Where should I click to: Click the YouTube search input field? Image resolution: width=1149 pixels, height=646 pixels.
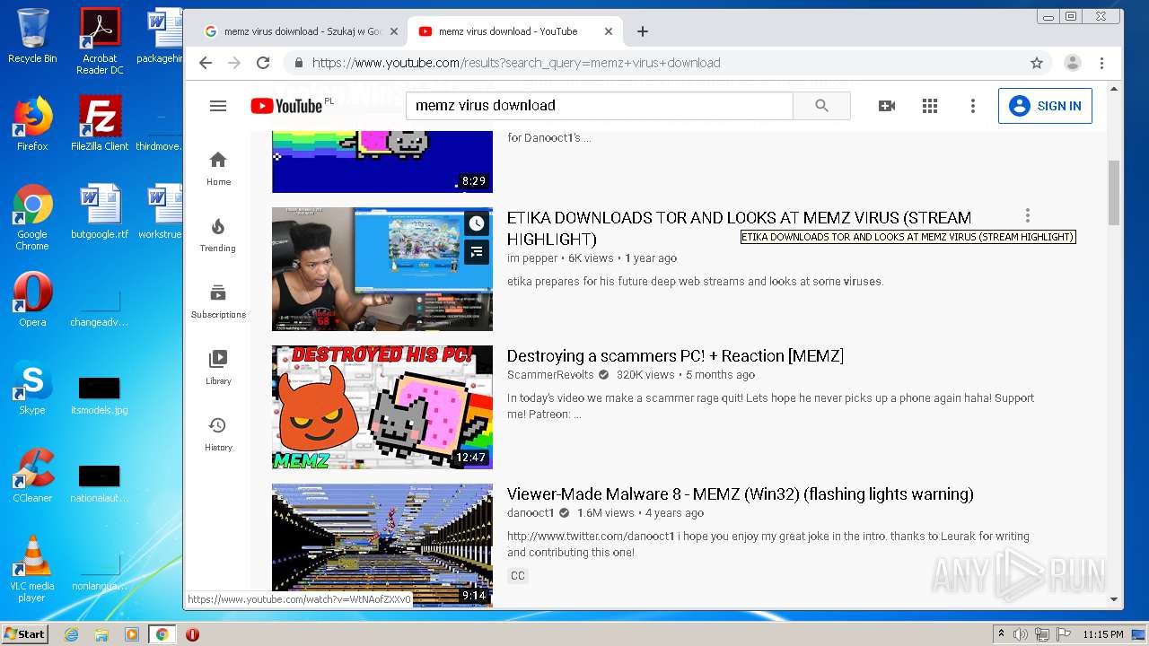pyautogui.click(x=599, y=106)
